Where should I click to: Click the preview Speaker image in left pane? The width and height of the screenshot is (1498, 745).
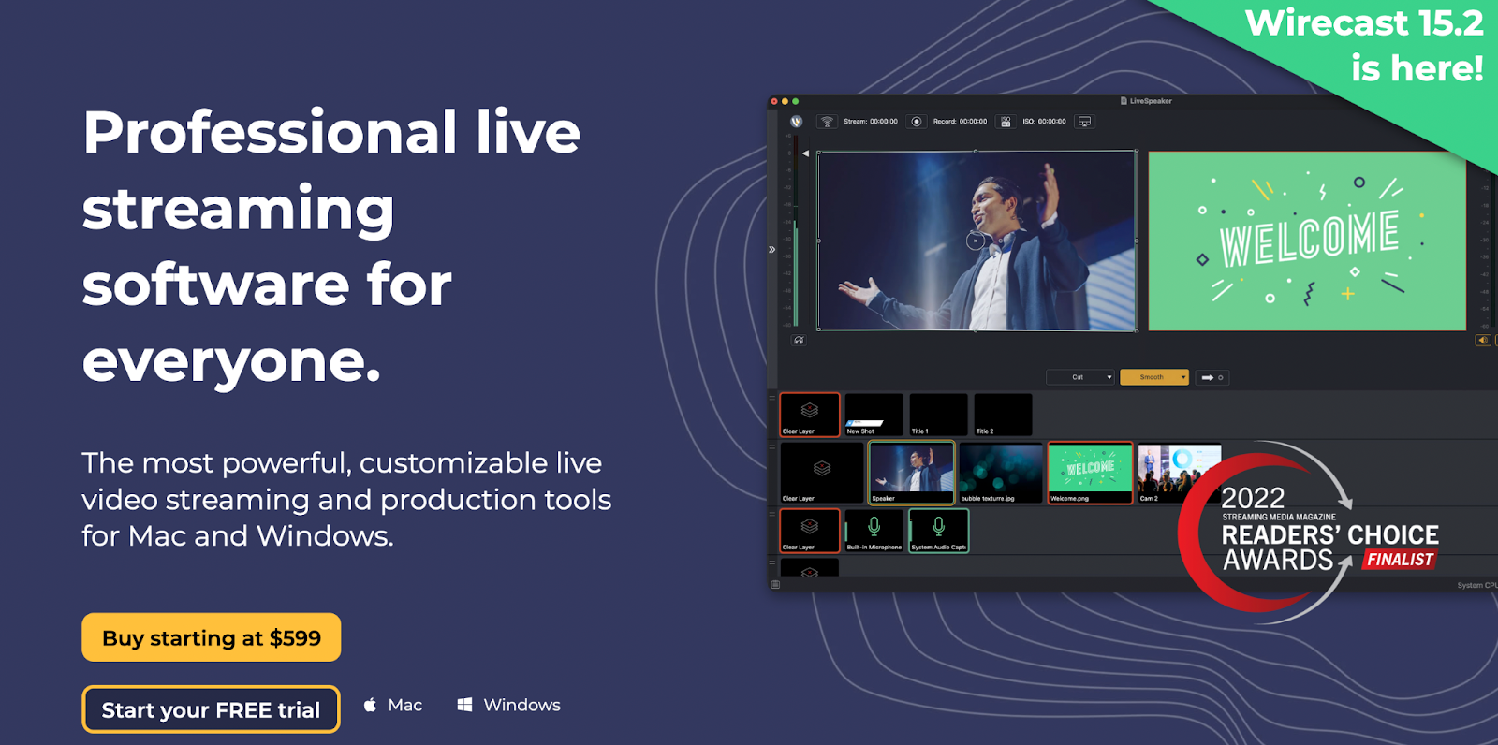pos(977,241)
